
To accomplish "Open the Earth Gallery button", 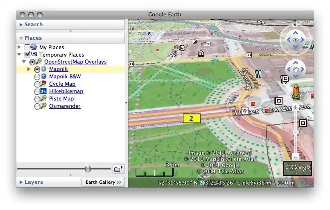I will click(103, 182).
